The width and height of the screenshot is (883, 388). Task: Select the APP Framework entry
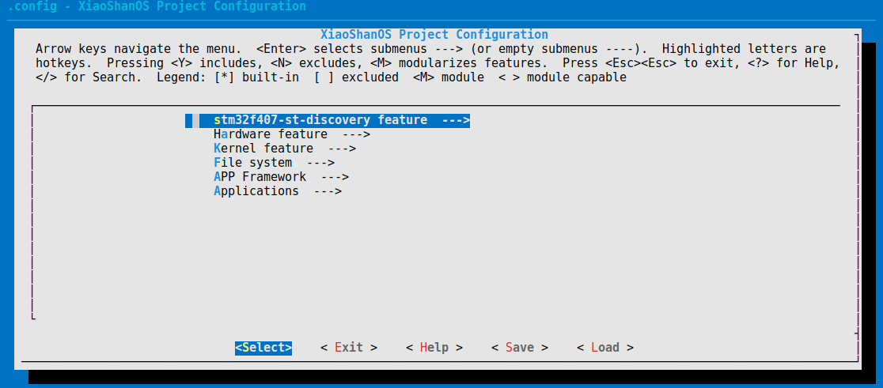[260, 177]
